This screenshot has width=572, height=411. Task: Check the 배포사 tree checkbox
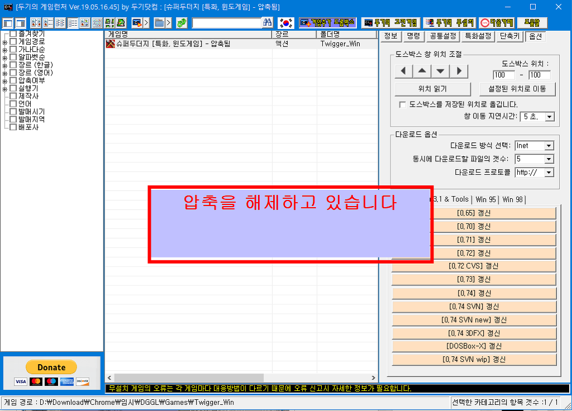(x=13, y=127)
